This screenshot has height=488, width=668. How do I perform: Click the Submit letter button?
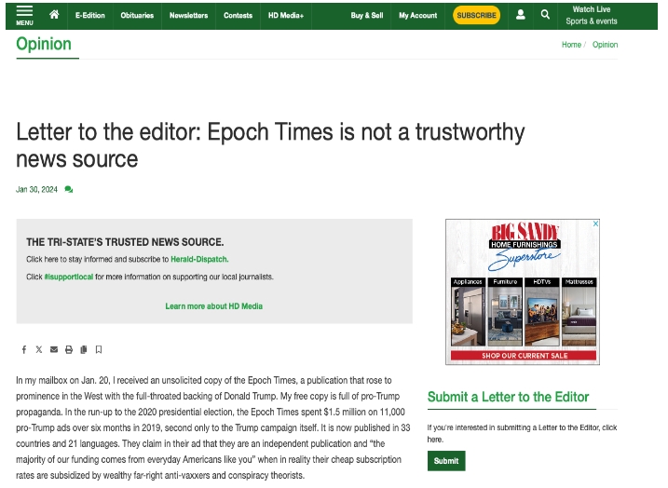446,461
